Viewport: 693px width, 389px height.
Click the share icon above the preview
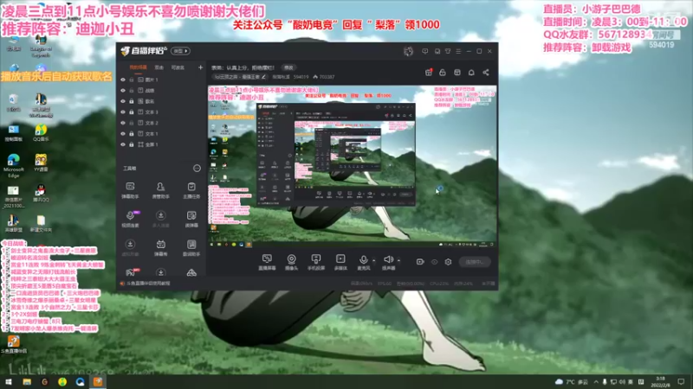(x=486, y=73)
